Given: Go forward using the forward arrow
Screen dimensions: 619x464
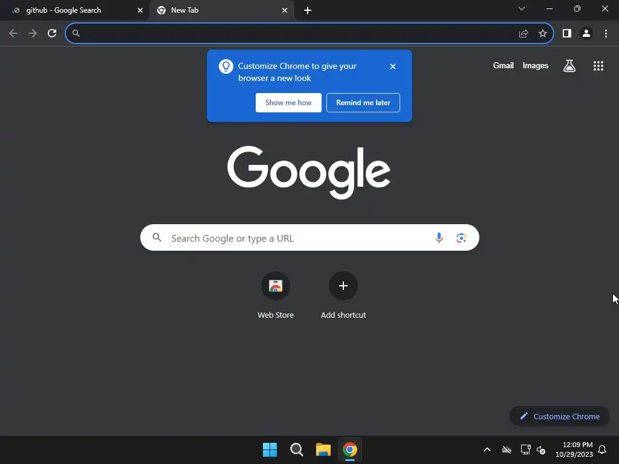Looking at the screenshot, I should tap(33, 34).
